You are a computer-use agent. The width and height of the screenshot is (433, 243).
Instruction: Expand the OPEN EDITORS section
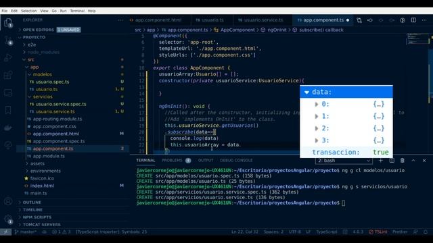tap(73, 30)
